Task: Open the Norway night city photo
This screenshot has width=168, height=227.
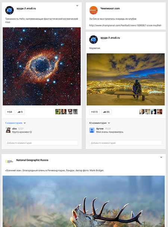Action: coord(126,79)
